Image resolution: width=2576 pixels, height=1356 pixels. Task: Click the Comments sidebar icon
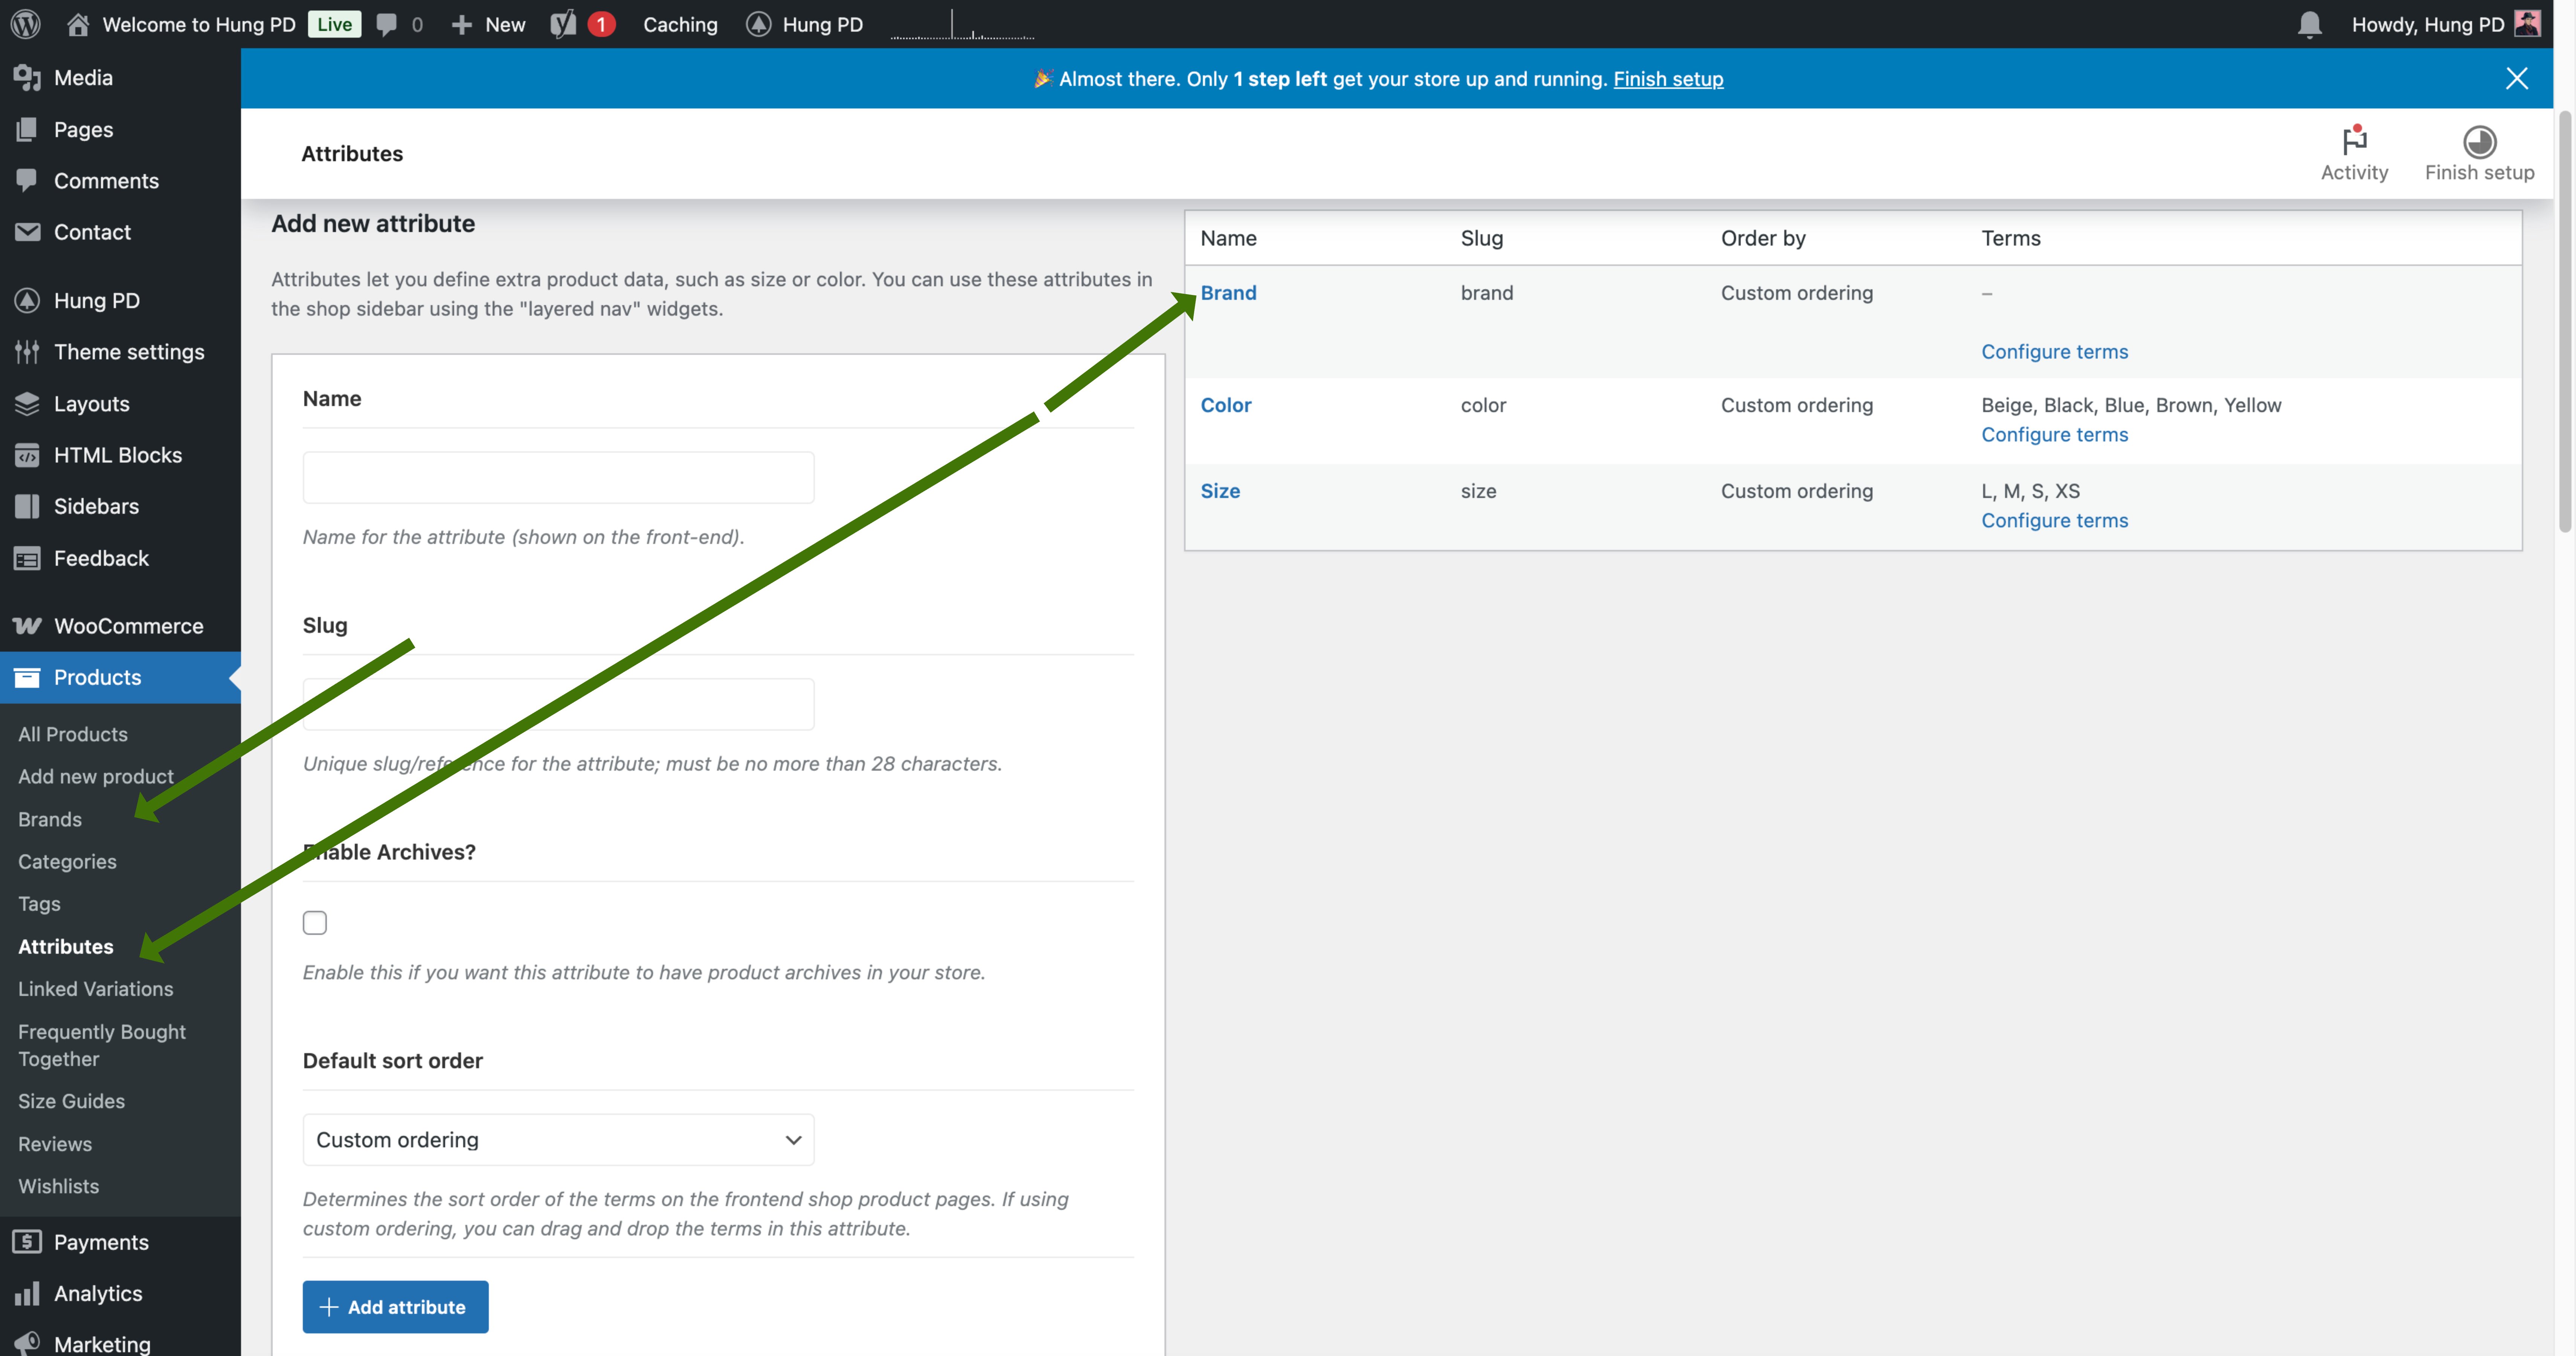(x=27, y=180)
